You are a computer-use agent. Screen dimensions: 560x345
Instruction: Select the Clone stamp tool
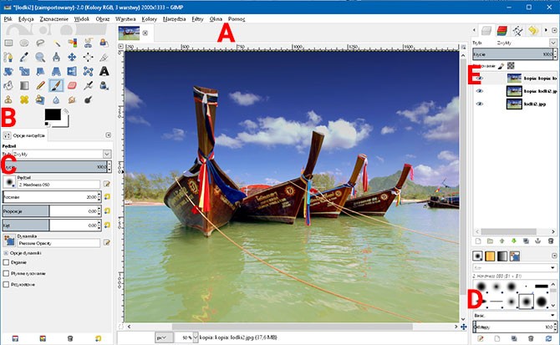(x=8, y=99)
